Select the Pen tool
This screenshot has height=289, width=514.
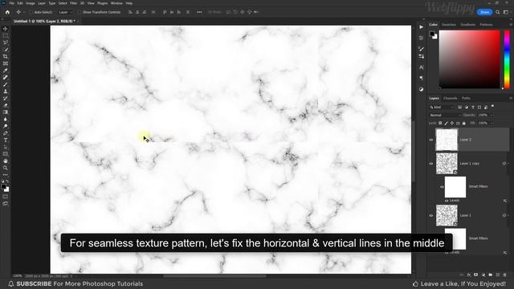(x=6, y=133)
